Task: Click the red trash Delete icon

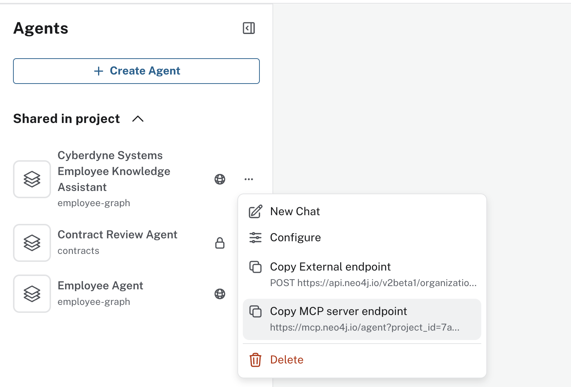Action: [x=255, y=360]
